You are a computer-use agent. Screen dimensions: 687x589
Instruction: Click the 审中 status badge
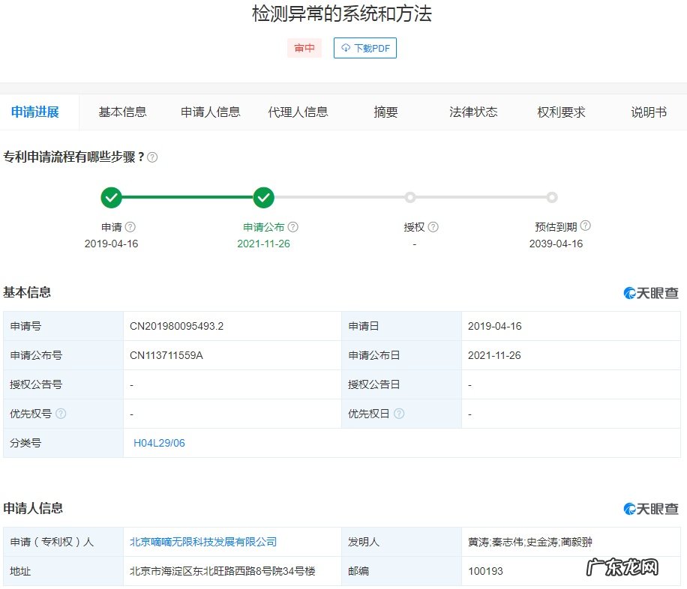click(x=304, y=47)
